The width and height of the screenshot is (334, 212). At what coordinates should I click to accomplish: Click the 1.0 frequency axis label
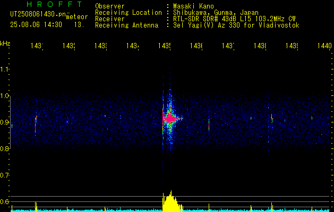click(x=5, y=96)
